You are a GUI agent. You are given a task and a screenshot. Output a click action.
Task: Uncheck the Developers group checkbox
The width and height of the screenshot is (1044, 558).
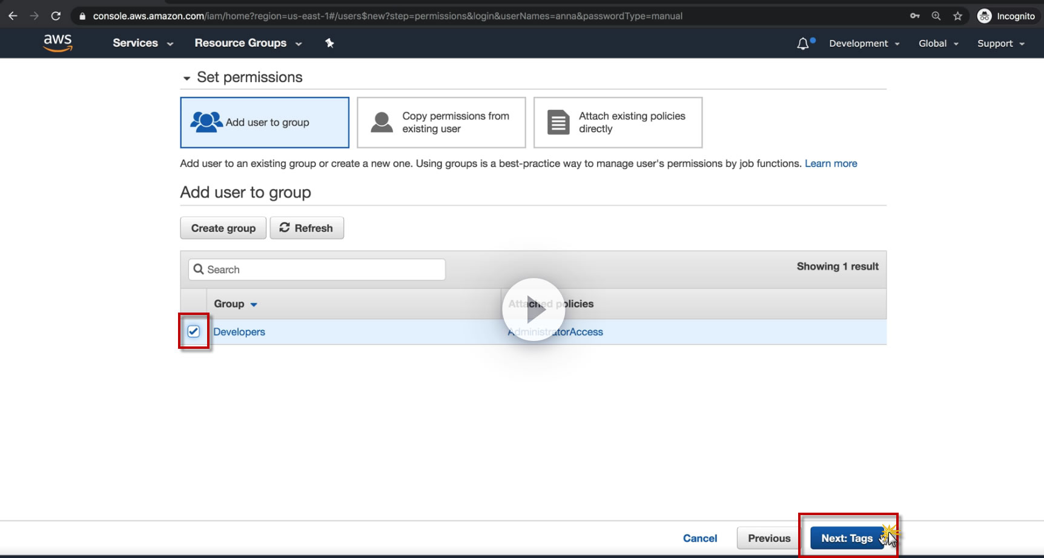194,331
